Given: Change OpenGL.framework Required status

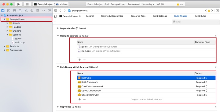Looking at the screenshot, I should point(201,91).
